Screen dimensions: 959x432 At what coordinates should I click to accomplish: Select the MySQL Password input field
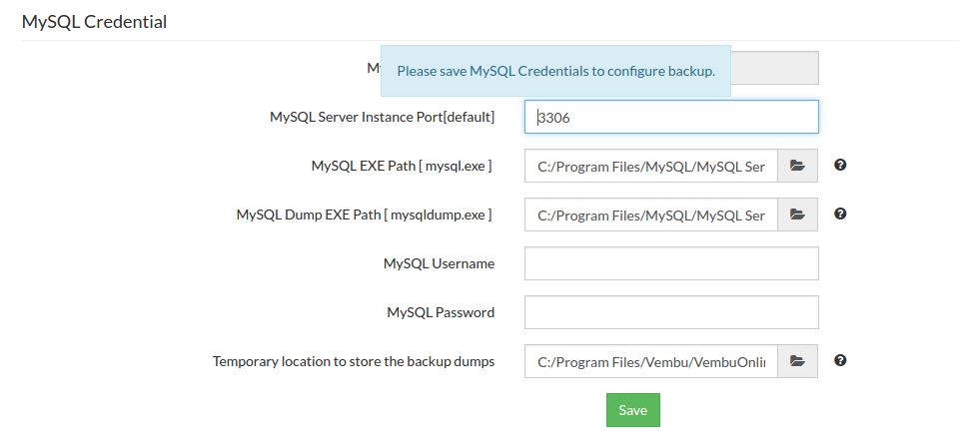click(671, 312)
